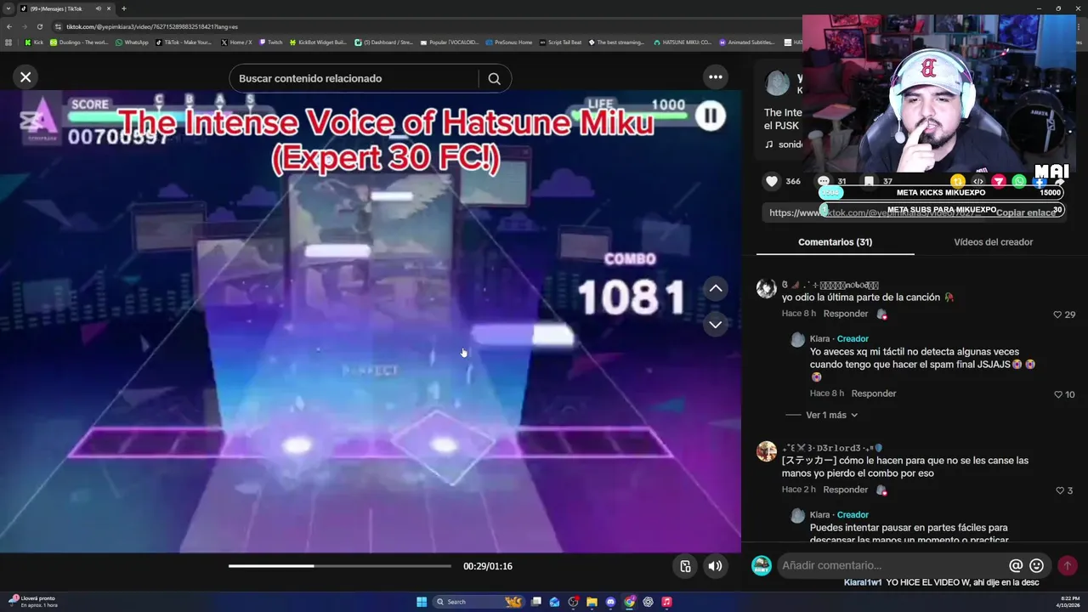The width and height of the screenshot is (1088, 612).
Task: Pause the video using the pause icon
Action: coord(711,115)
